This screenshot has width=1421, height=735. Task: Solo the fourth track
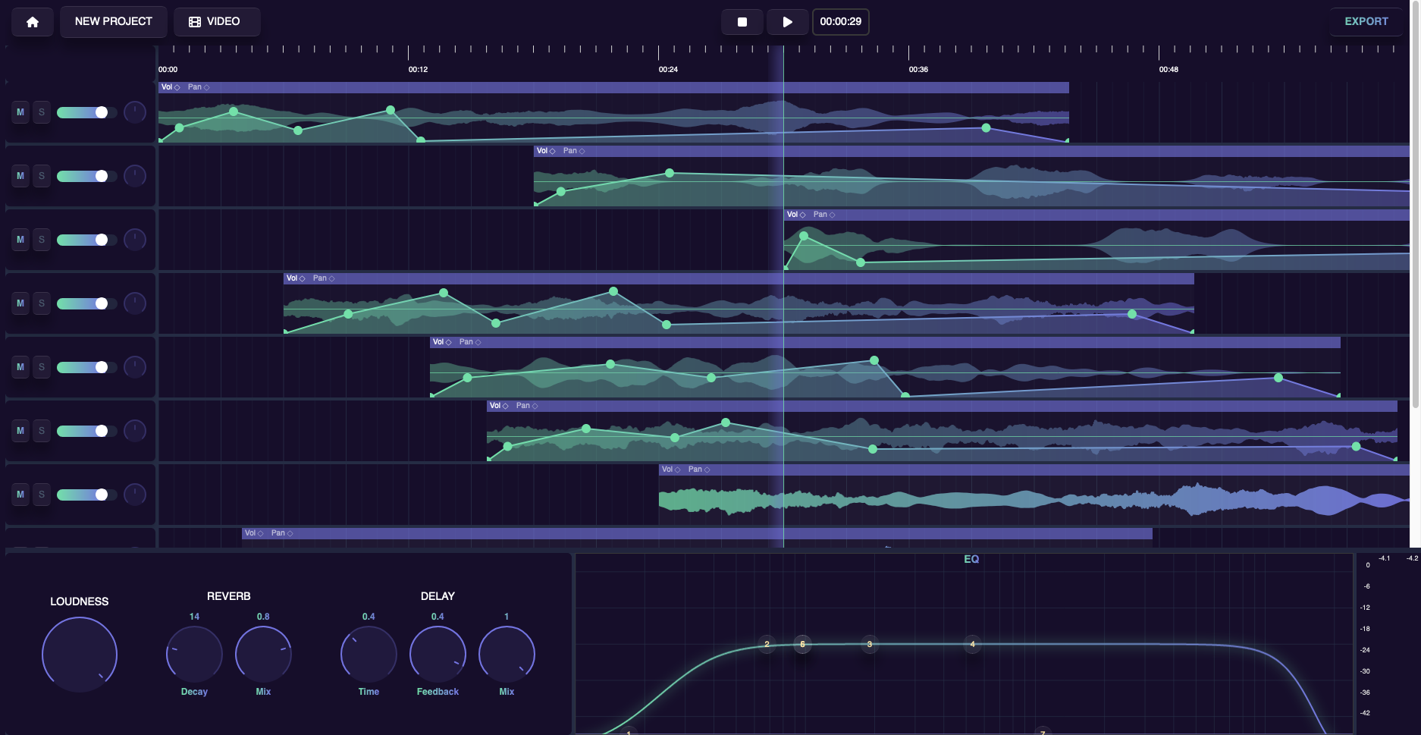pos(42,303)
